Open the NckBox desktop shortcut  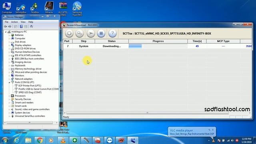35,8
